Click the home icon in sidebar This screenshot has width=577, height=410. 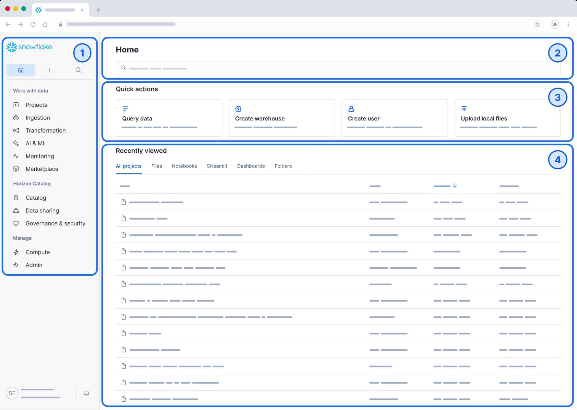21,70
